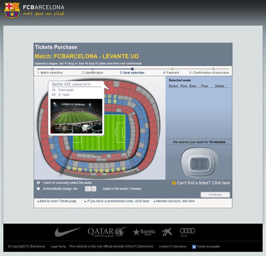Open the Audi rings logo
266x256 pixels.
pyautogui.click(x=187, y=232)
